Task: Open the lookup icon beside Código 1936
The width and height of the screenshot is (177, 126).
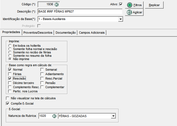Action: 56,4
